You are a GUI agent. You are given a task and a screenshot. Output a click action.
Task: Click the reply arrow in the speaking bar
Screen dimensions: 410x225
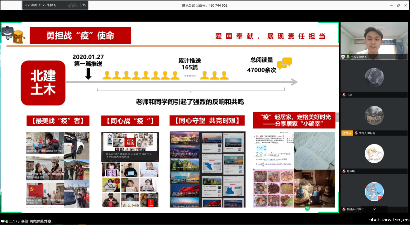point(84,5)
